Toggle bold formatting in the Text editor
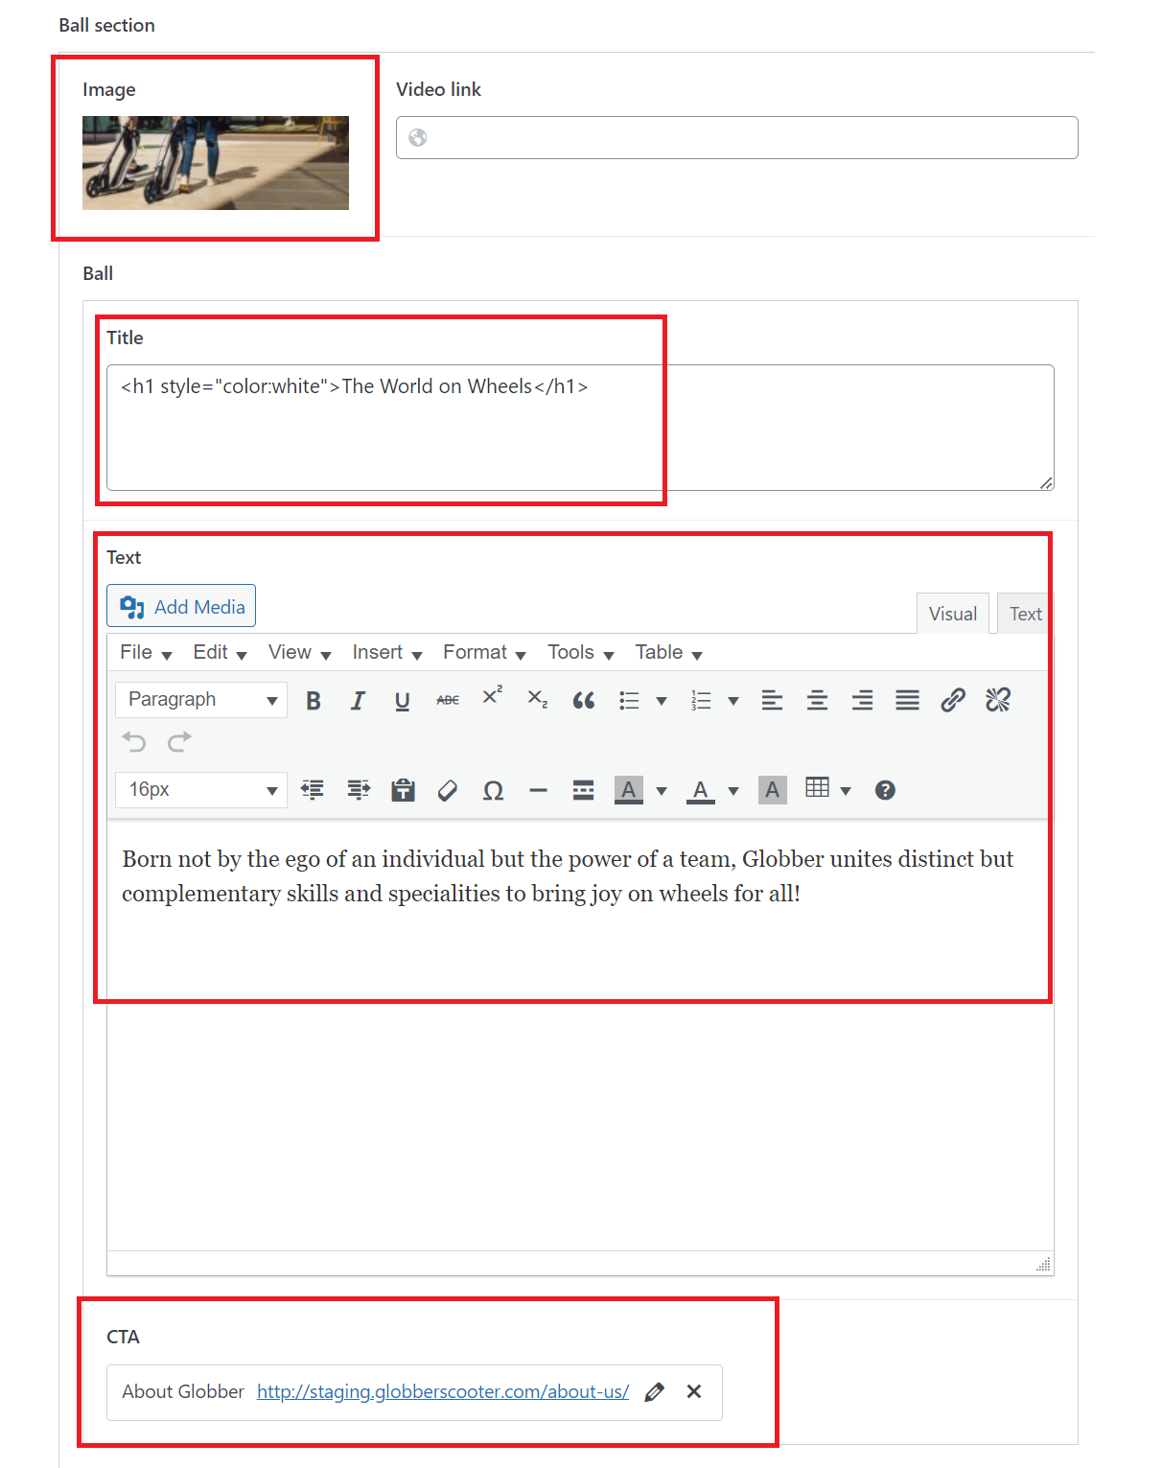The image size is (1162, 1468). click(x=314, y=701)
